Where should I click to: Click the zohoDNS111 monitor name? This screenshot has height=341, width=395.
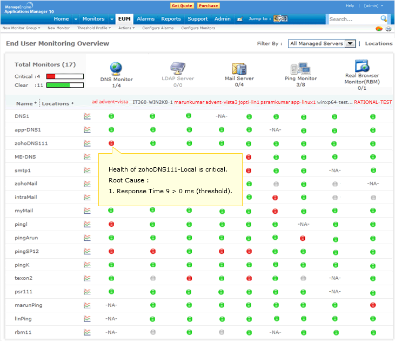pos(31,143)
